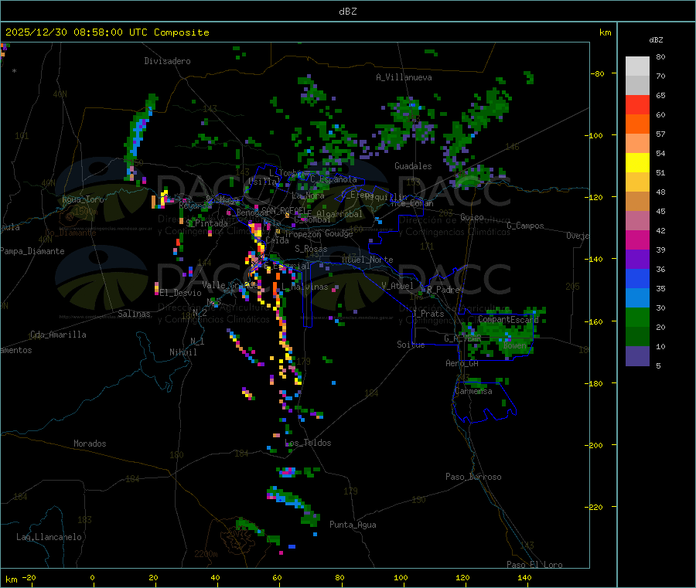Click the Bowen location label

click(515, 345)
